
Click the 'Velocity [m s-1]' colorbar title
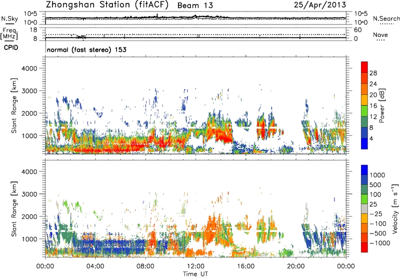coord(395,208)
